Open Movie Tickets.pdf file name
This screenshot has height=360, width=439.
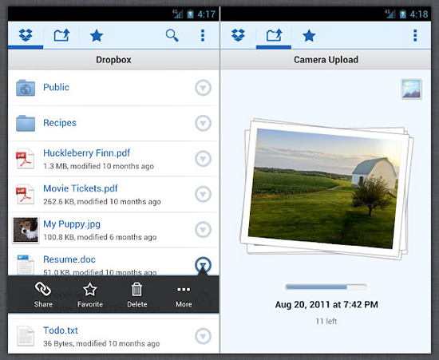pyautogui.click(x=81, y=188)
